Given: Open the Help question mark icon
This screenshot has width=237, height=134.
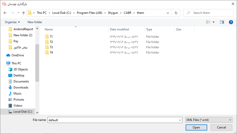Looking at the screenshot, I should [231, 22].
